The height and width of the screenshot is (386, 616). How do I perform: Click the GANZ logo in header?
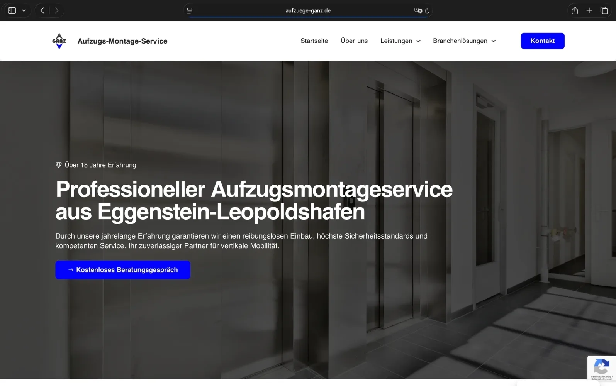[59, 41]
